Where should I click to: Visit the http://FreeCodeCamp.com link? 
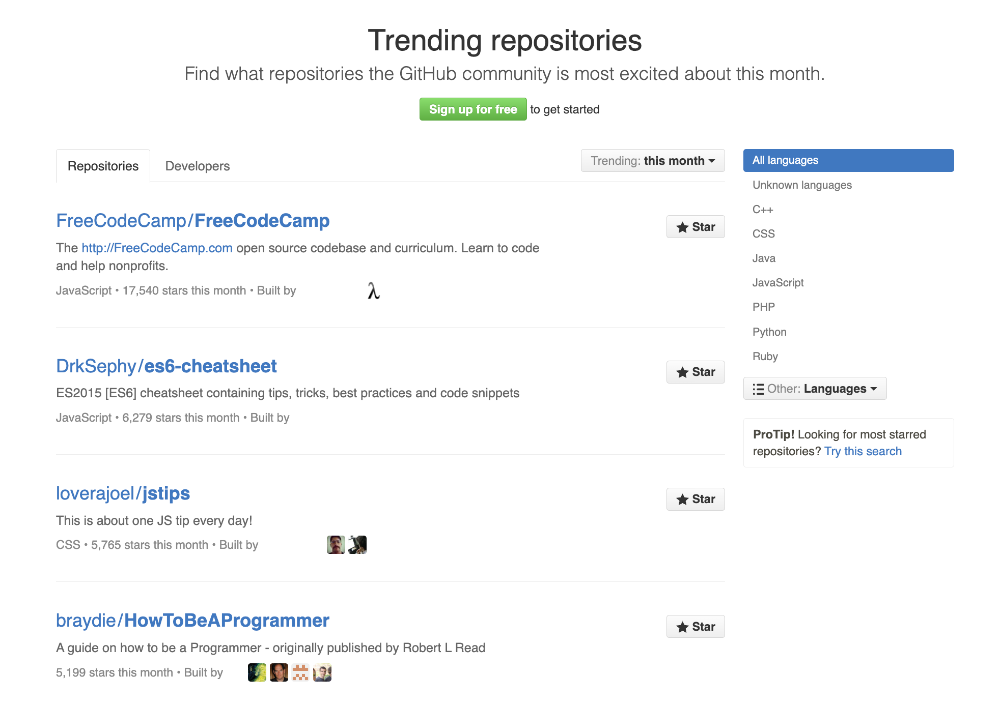pyautogui.click(x=157, y=248)
